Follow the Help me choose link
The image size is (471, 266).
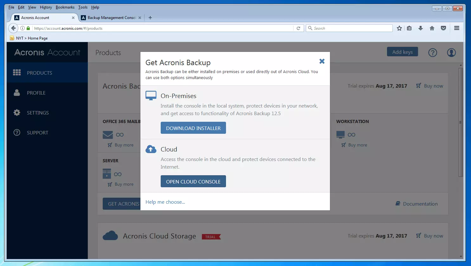pyautogui.click(x=165, y=202)
